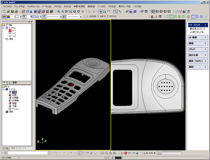Click the globe icon in top toolbar

coord(184,11)
